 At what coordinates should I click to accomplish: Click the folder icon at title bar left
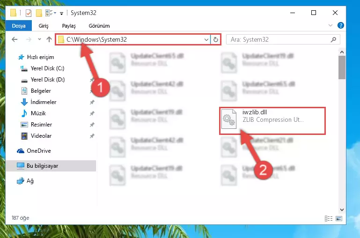[x=13, y=13]
